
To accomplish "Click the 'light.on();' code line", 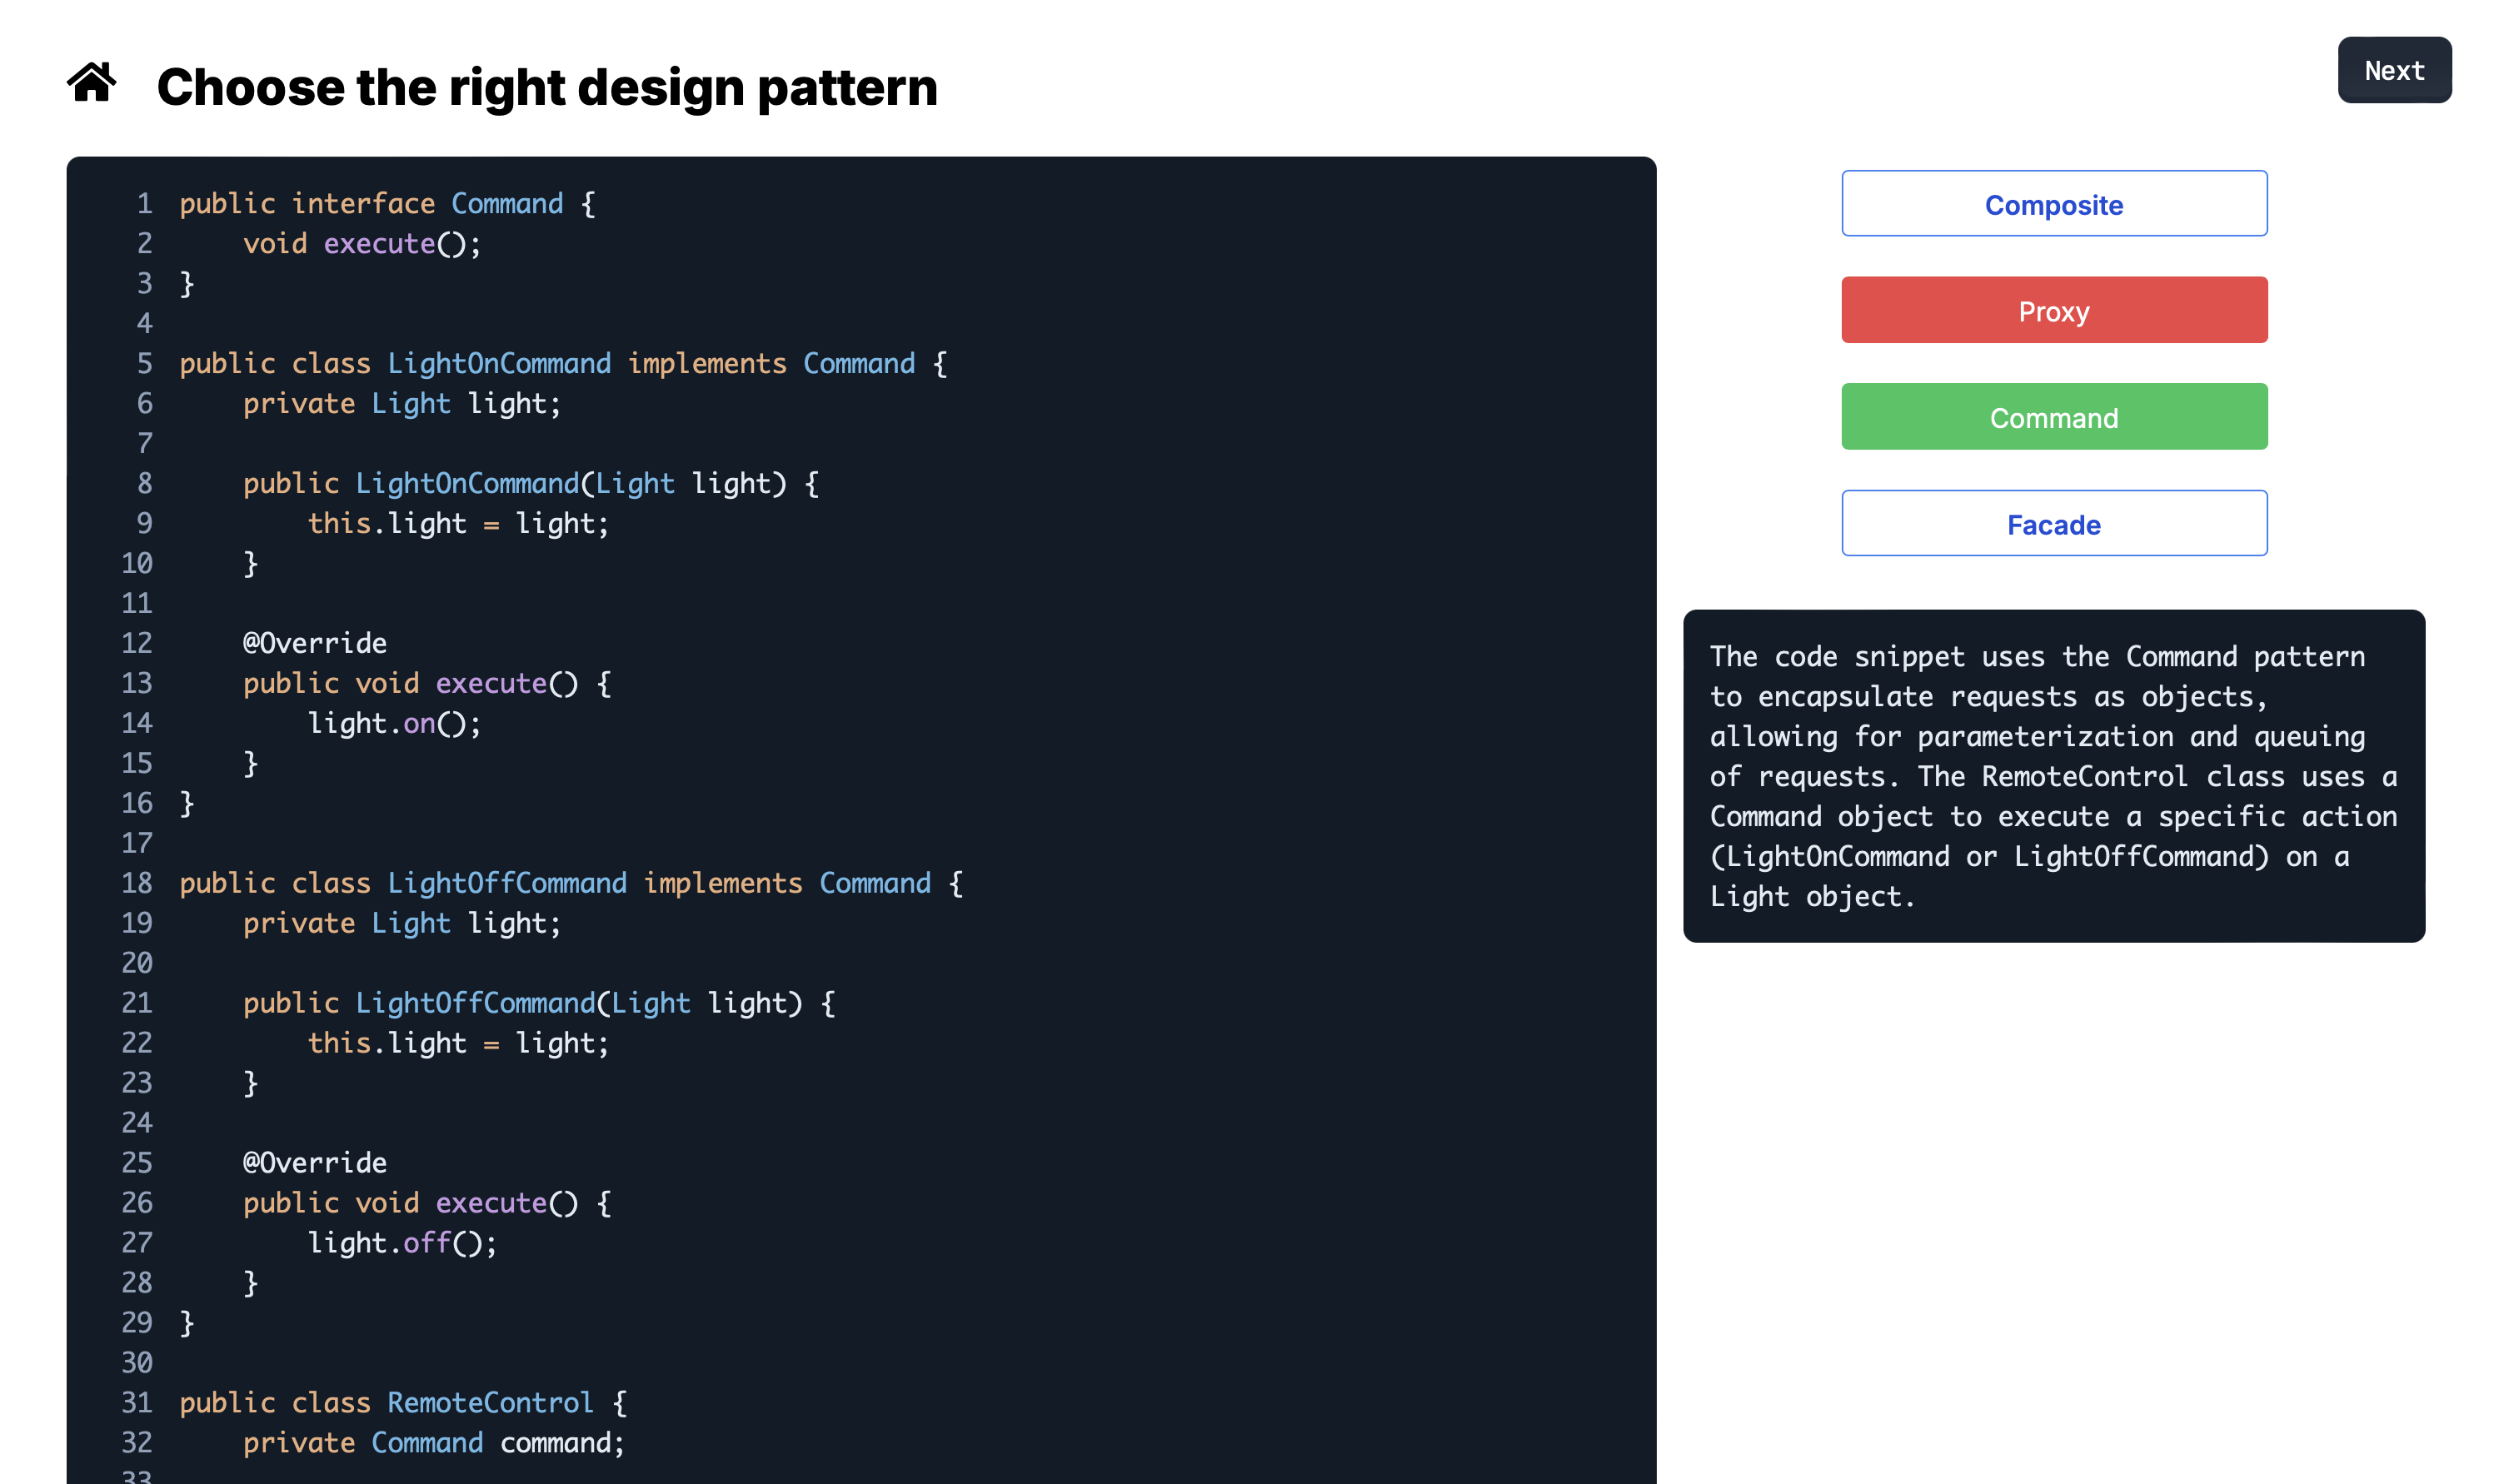I will pos(394,723).
